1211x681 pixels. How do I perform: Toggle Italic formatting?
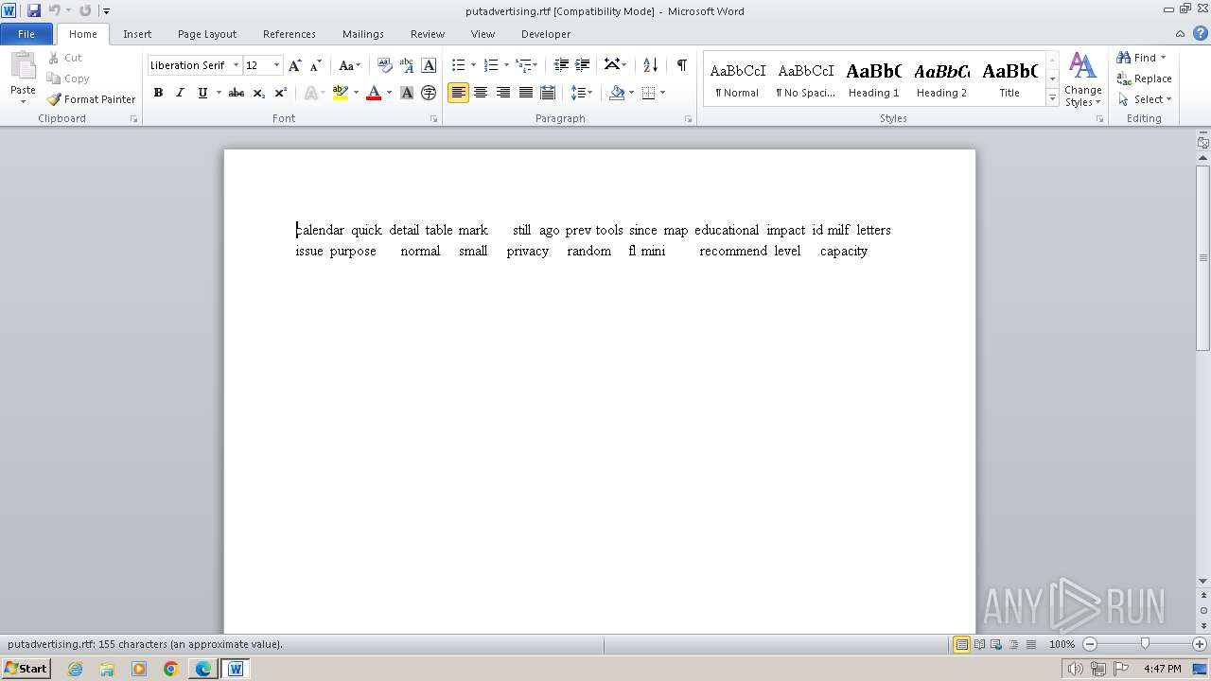click(x=180, y=93)
